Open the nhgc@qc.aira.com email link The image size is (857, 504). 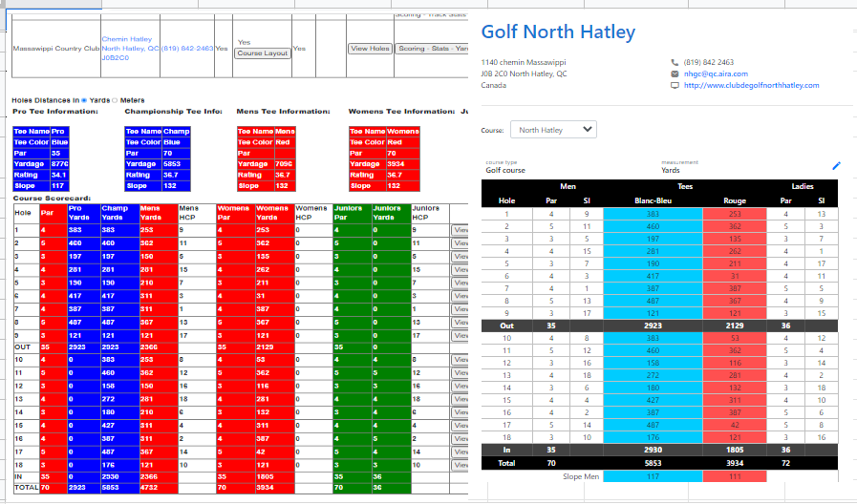[716, 73]
